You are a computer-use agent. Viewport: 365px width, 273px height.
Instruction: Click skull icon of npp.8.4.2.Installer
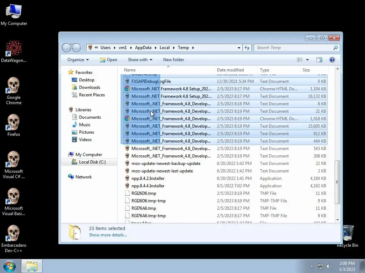(x=127, y=178)
